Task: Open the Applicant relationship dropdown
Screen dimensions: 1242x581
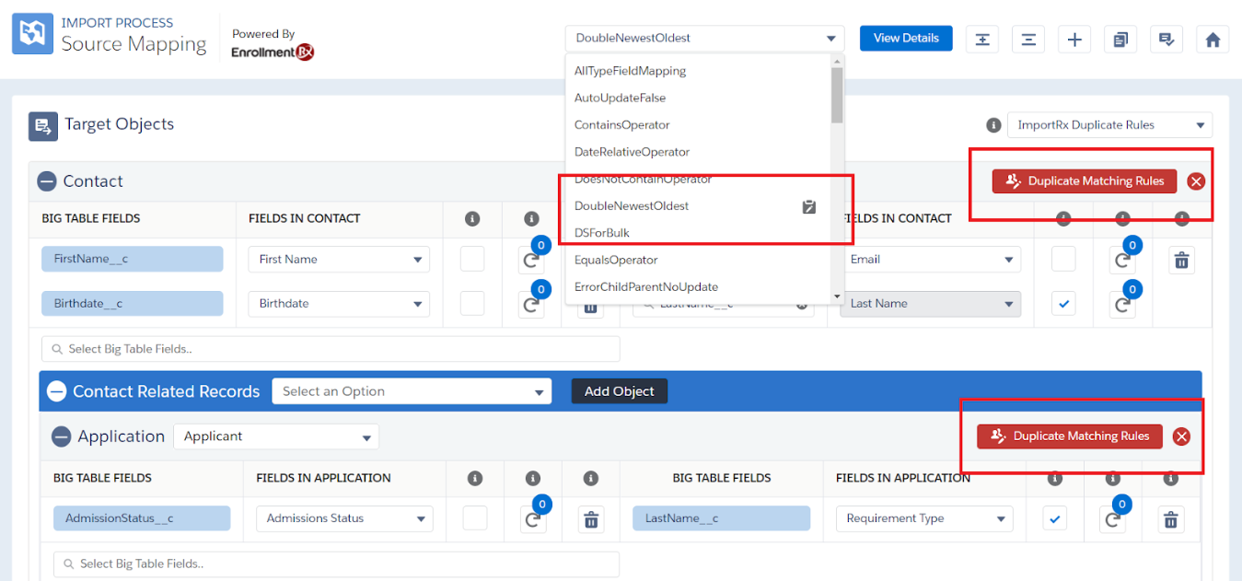Action: 275,436
